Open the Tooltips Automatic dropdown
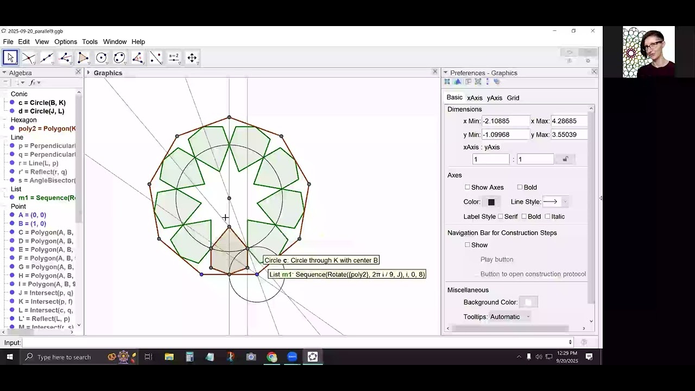Image resolution: width=695 pixels, height=391 pixels. pos(510,317)
